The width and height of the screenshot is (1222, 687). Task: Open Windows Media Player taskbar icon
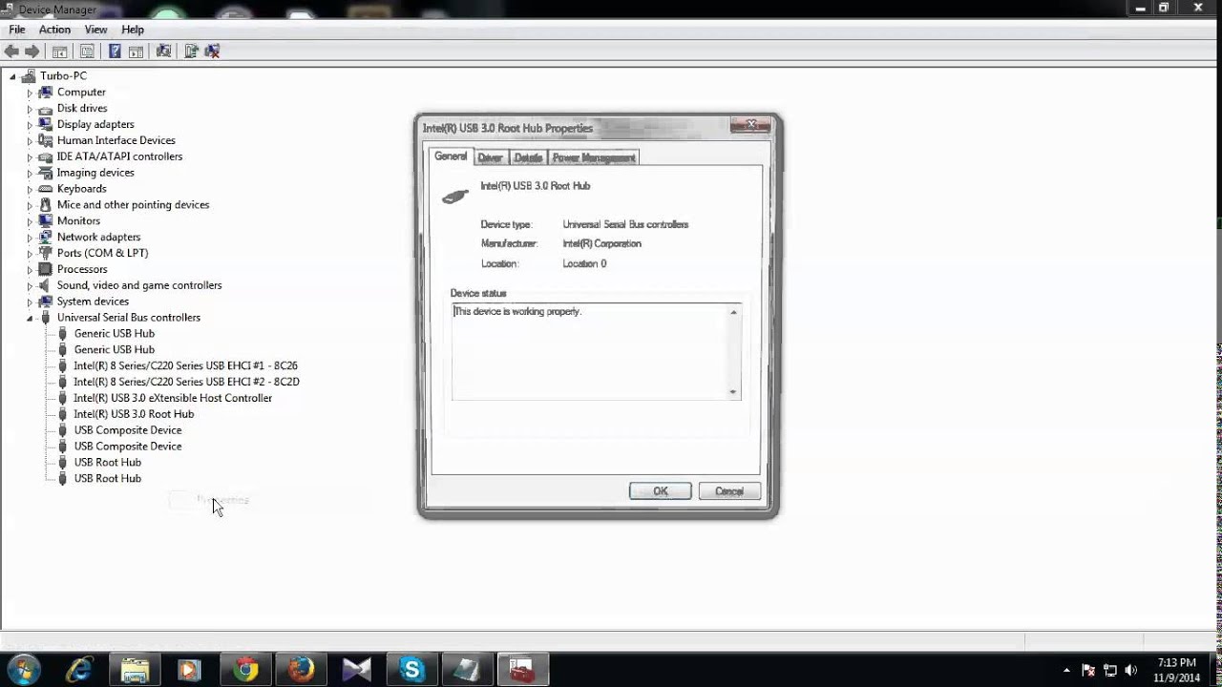(190, 670)
